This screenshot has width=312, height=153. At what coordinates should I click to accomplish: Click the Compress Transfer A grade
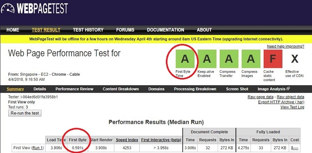coord(229,59)
